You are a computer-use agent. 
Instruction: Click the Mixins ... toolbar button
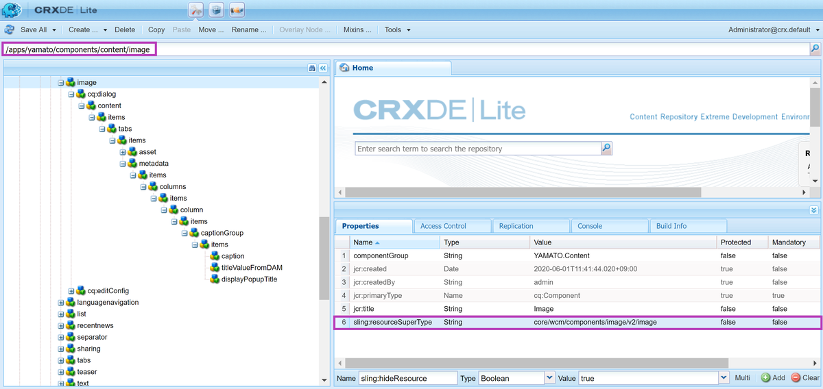pos(357,29)
